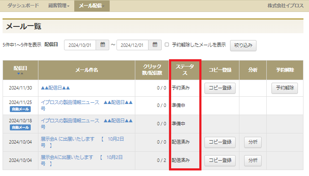Image resolution: width=309 pixels, height=176 pixels.
Task: Click the 準備中 status in 2024/10/18 row
Action: click(x=178, y=124)
